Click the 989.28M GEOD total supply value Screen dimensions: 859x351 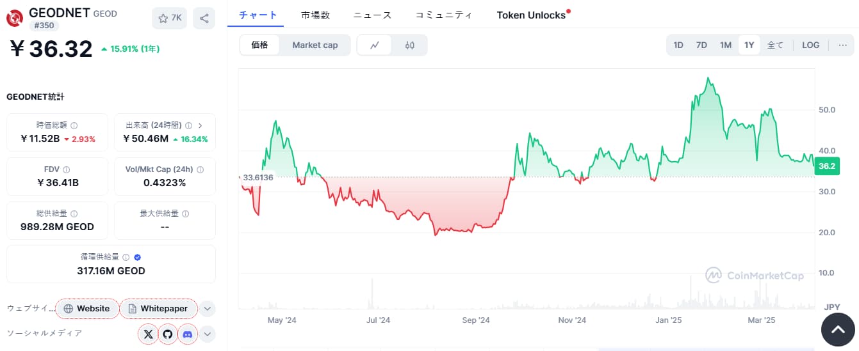(x=57, y=227)
